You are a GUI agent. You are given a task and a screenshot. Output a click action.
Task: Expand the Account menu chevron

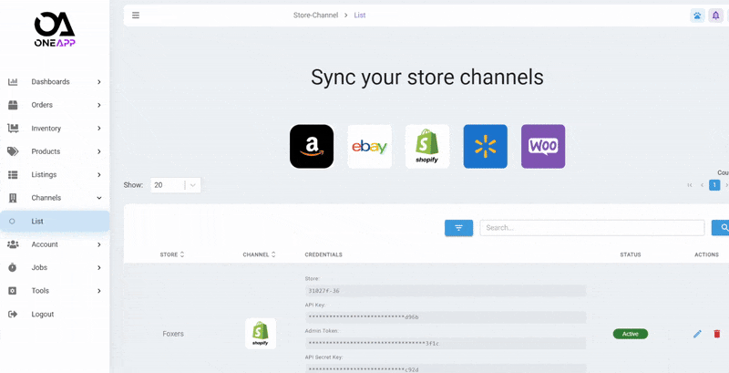[x=99, y=244]
